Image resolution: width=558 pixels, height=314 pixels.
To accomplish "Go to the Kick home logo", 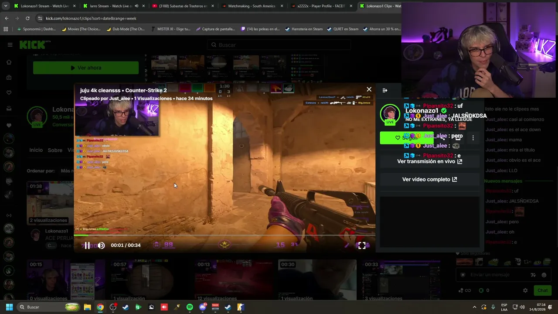I will pos(34,44).
